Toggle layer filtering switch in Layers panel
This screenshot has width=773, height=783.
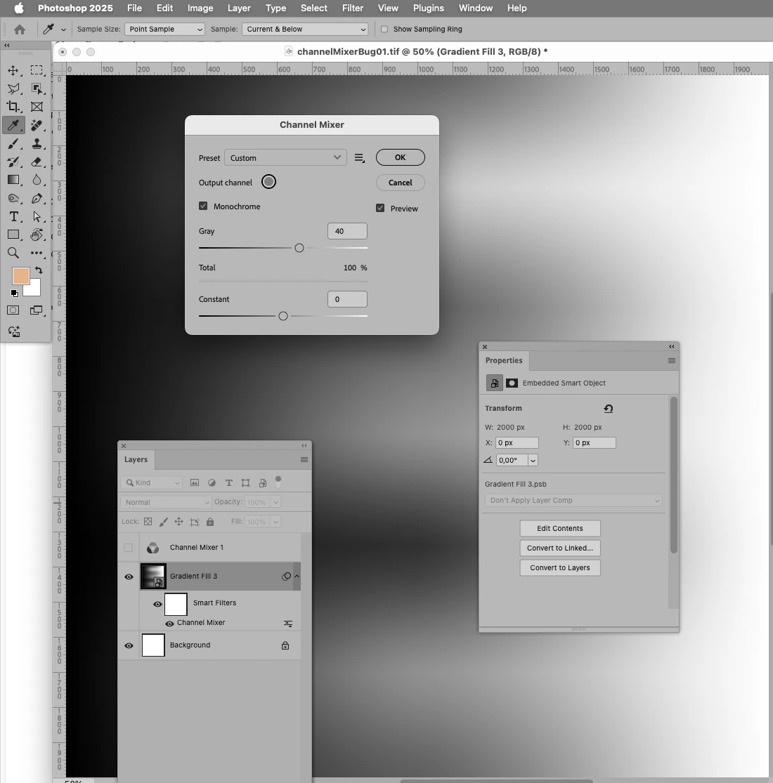click(x=278, y=481)
